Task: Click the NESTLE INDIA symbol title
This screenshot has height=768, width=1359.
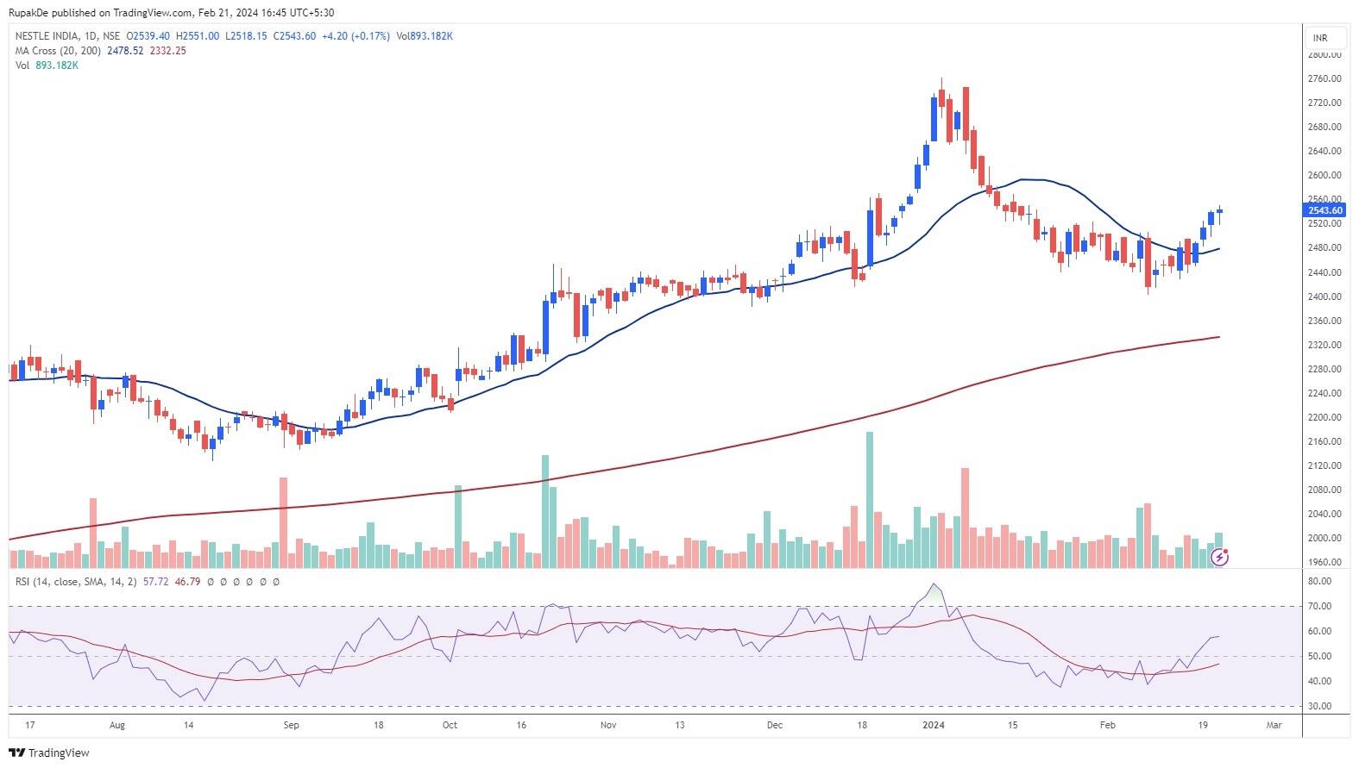Action: (x=46, y=36)
